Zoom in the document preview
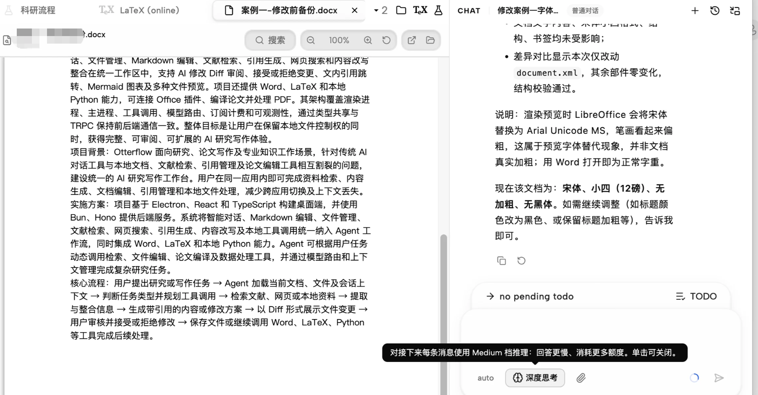Image resolution: width=758 pixels, height=395 pixels. click(x=368, y=40)
